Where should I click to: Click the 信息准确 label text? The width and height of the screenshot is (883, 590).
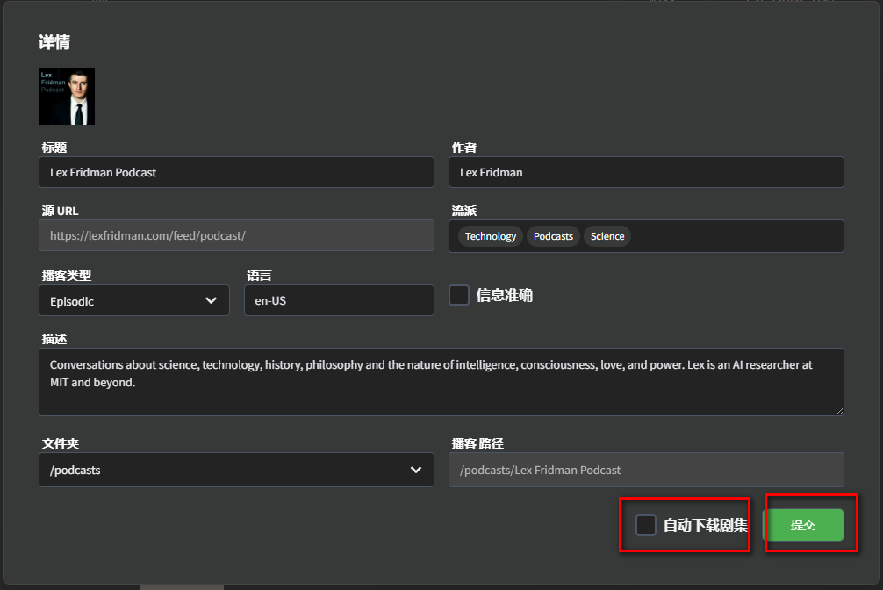(504, 295)
